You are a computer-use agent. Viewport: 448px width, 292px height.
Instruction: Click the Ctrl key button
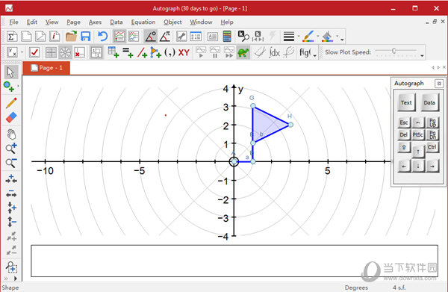[x=432, y=147]
